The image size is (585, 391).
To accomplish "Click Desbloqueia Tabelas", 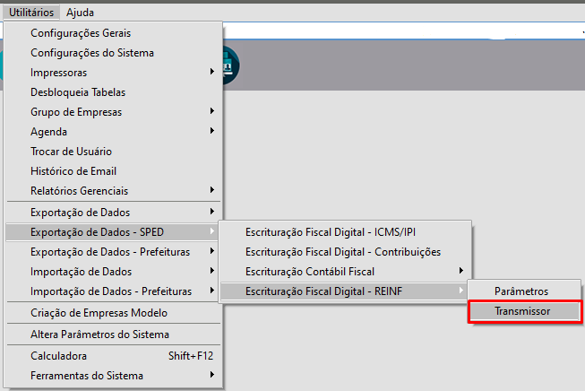I will coord(78,92).
